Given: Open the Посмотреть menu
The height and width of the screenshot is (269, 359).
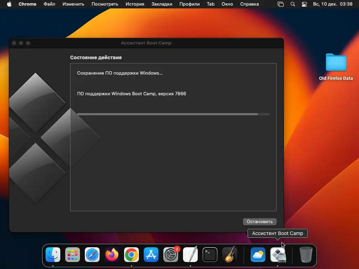Looking at the screenshot, I should pos(105,4).
